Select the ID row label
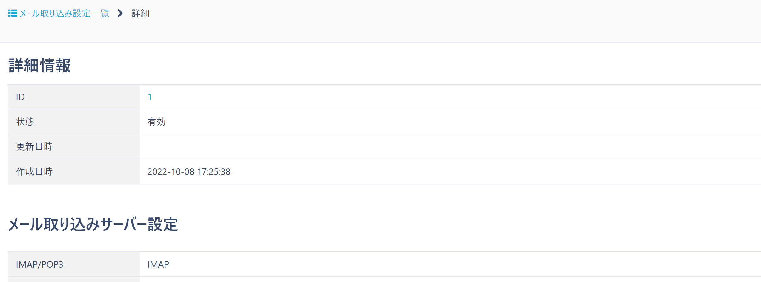 (x=20, y=97)
